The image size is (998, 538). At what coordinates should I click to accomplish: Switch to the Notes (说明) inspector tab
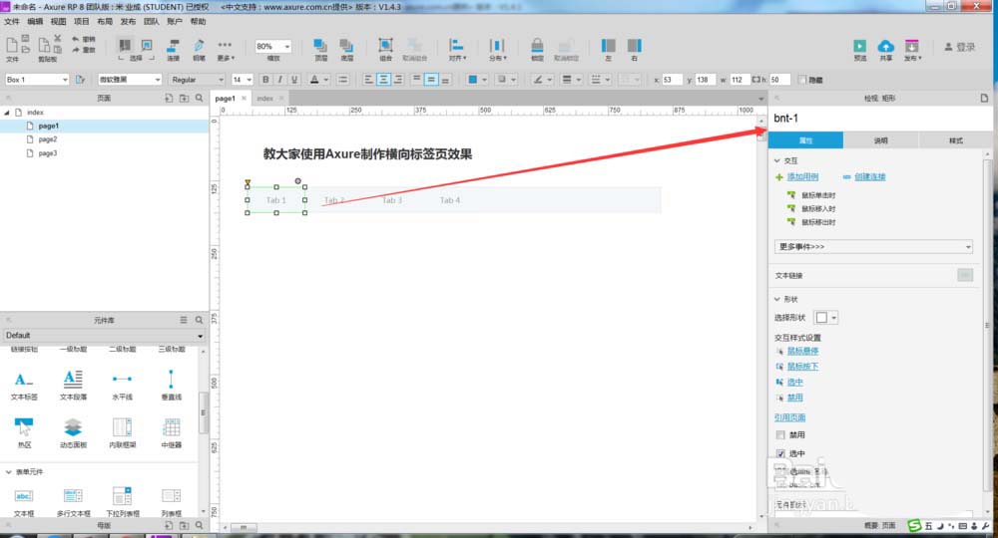pyautogui.click(x=880, y=140)
